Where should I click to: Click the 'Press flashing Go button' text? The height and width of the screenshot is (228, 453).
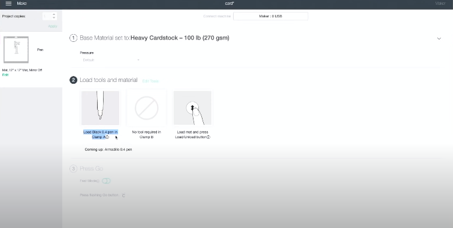click(x=99, y=195)
